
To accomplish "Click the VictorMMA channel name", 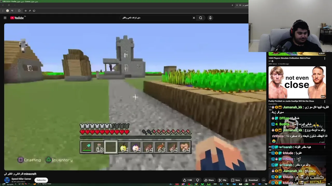I will point(273,104).
